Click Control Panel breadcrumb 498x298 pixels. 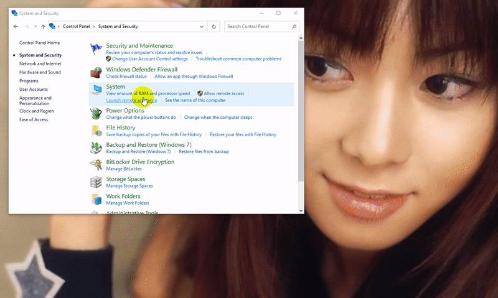coord(76,26)
